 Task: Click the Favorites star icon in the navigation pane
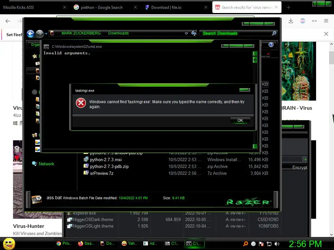click(x=35, y=56)
